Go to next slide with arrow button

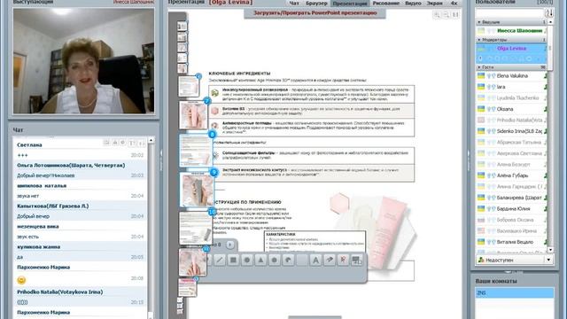pyautogui.click(x=230, y=245)
